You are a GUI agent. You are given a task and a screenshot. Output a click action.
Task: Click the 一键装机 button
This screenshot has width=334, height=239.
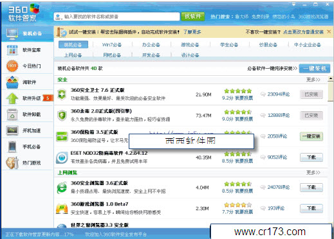tap(315, 68)
